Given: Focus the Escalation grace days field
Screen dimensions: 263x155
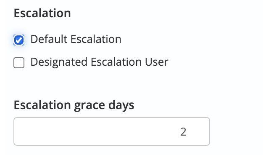Looking at the screenshot, I should pos(112,131).
